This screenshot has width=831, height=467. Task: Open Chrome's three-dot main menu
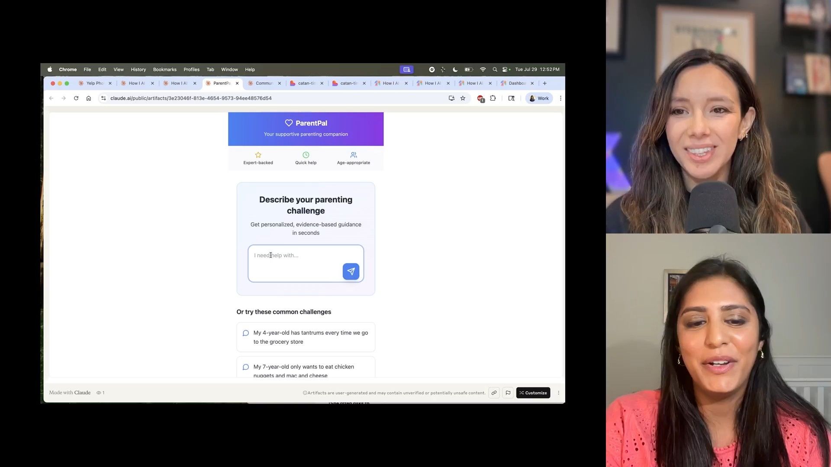[x=560, y=98]
